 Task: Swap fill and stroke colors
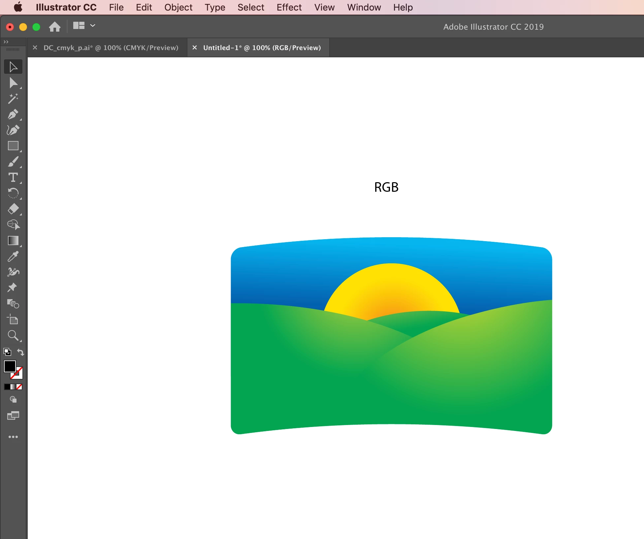click(x=20, y=352)
